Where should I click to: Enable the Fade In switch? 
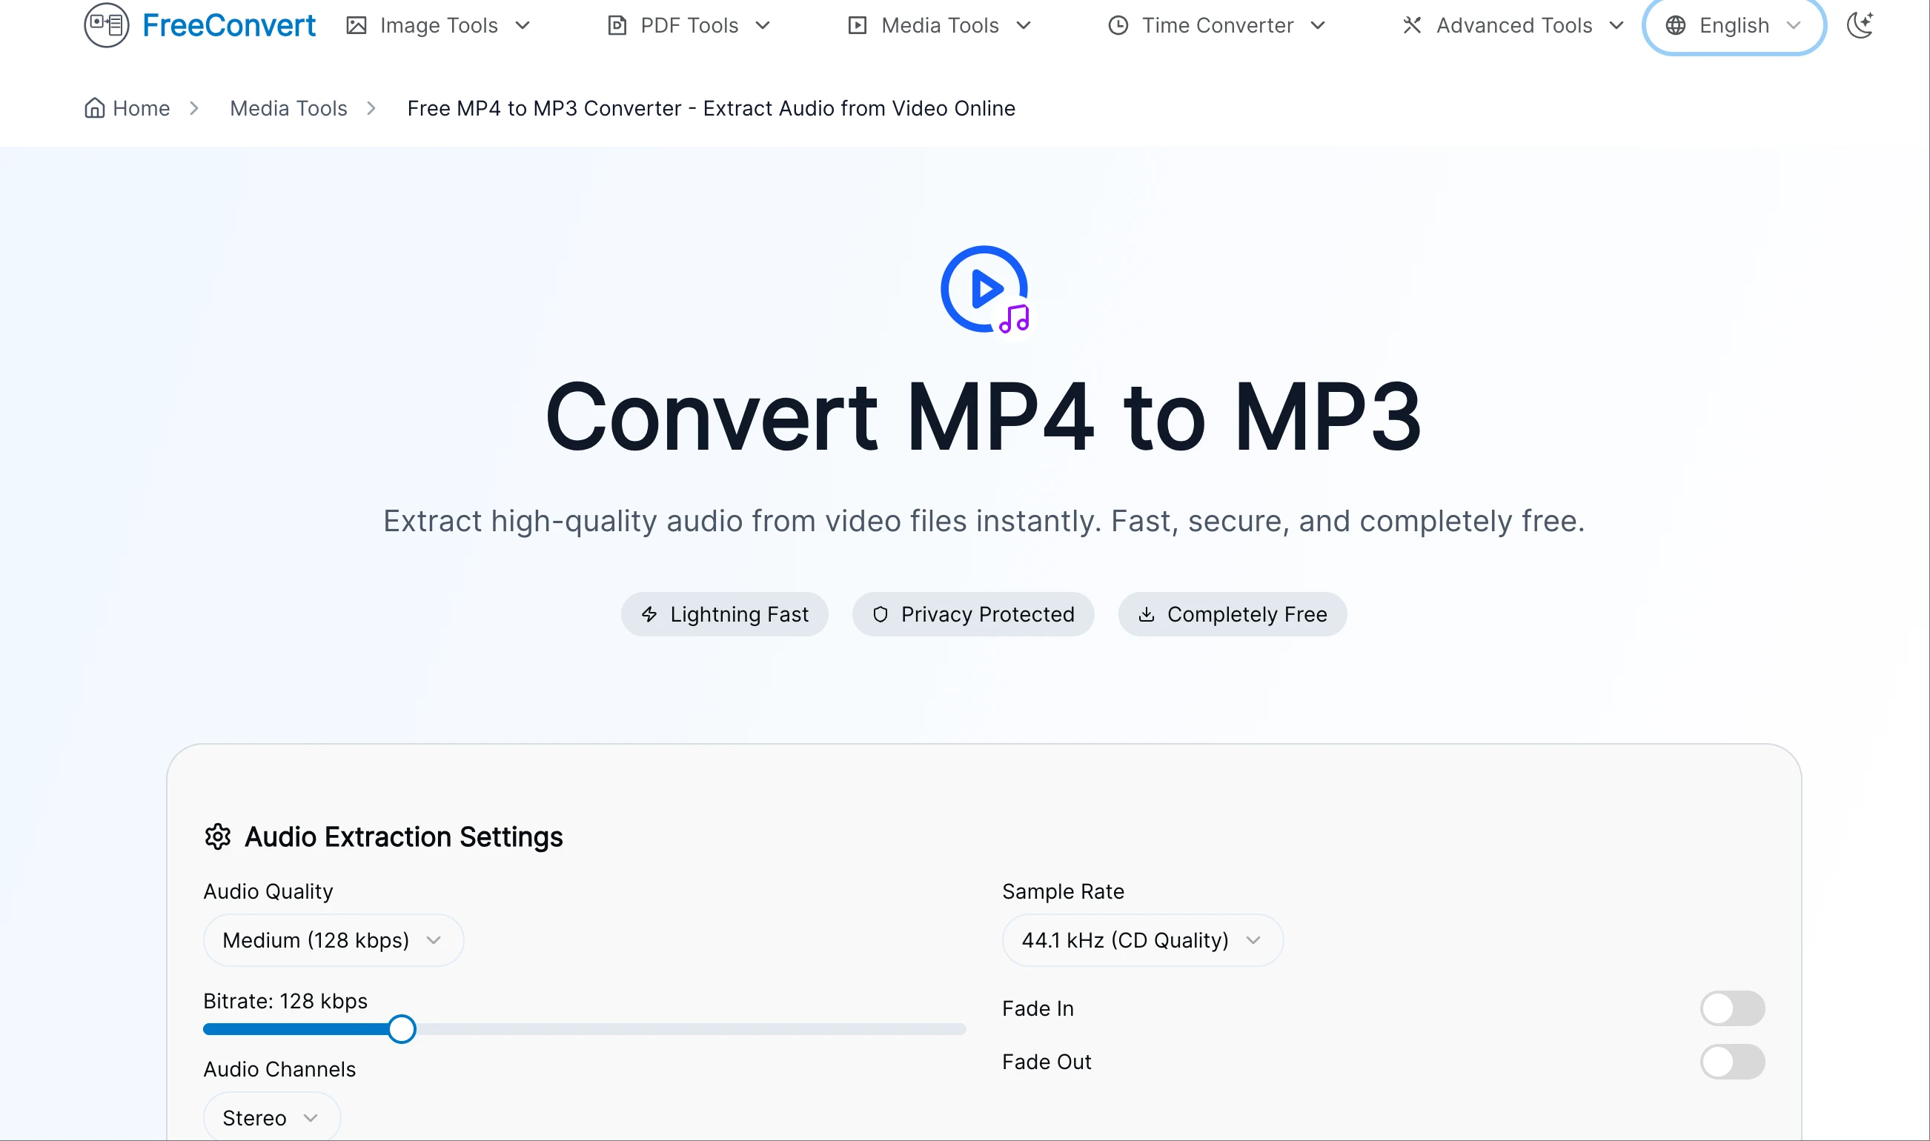coord(1731,1008)
